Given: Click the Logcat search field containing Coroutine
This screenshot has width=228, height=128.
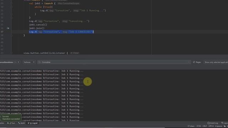Looking at the screenshot, I should [x=114, y=62].
